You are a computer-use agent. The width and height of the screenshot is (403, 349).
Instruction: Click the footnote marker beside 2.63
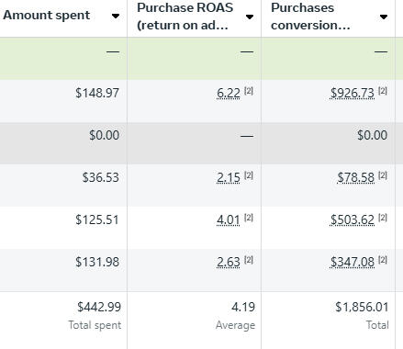(x=249, y=260)
